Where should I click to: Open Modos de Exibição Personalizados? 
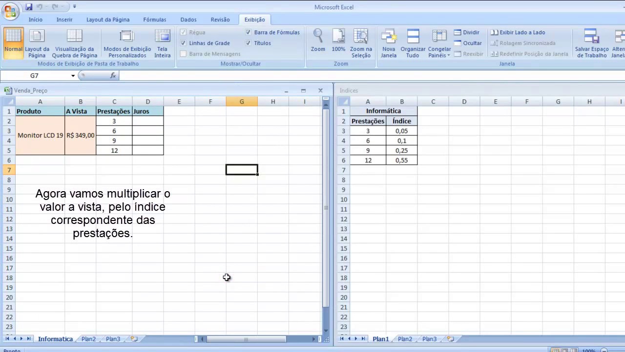point(127,44)
